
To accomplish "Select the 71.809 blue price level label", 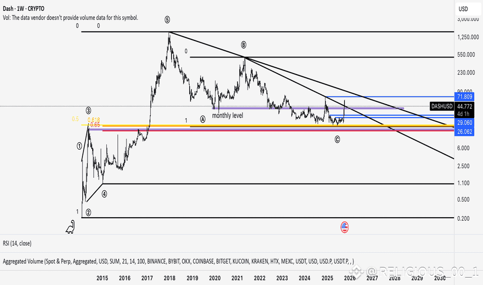I will pos(464,97).
